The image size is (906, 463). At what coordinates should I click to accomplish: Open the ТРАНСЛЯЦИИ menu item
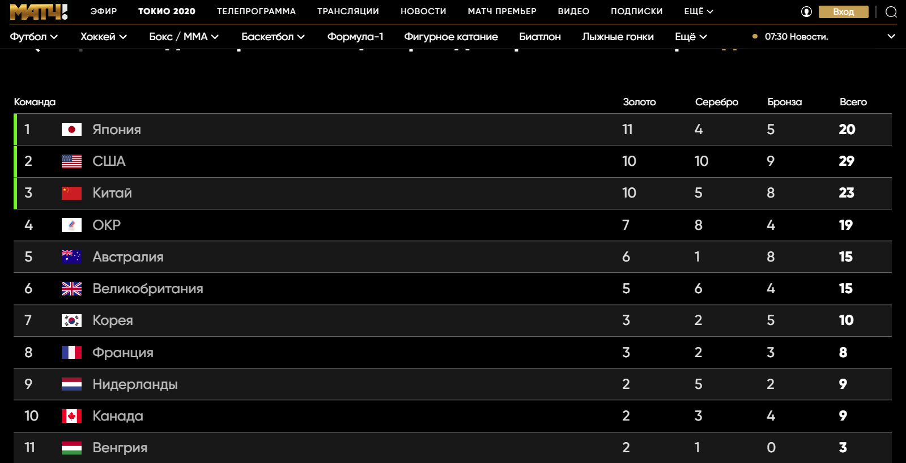pyautogui.click(x=348, y=11)
